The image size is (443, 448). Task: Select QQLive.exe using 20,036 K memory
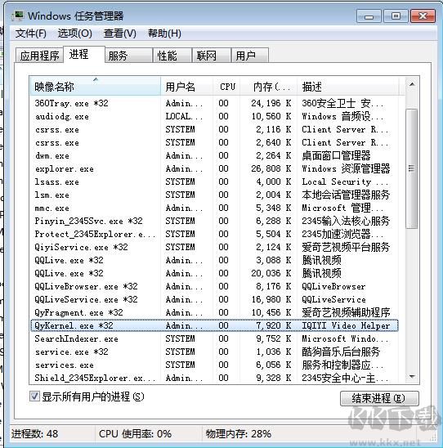click(214, 273)
